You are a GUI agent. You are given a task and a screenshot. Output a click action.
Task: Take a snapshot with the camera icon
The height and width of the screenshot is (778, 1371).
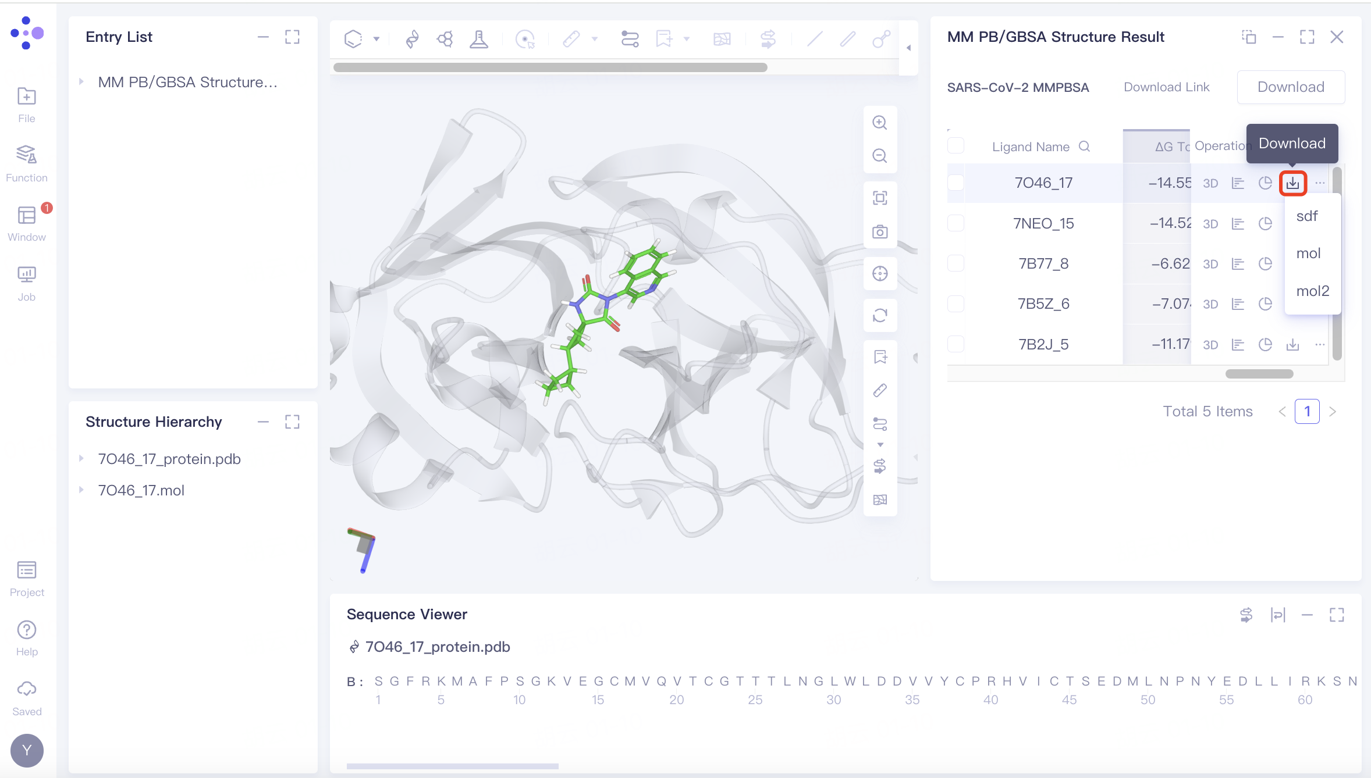coord(879,231)
